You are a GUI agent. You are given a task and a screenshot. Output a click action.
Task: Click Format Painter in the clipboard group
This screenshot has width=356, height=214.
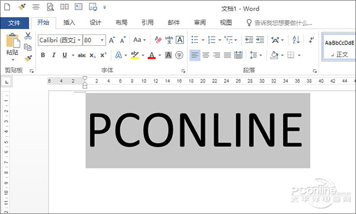28,58
